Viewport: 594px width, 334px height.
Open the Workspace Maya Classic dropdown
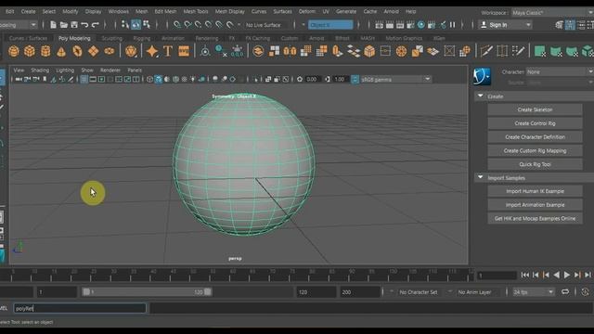click(x=552, y=12)
